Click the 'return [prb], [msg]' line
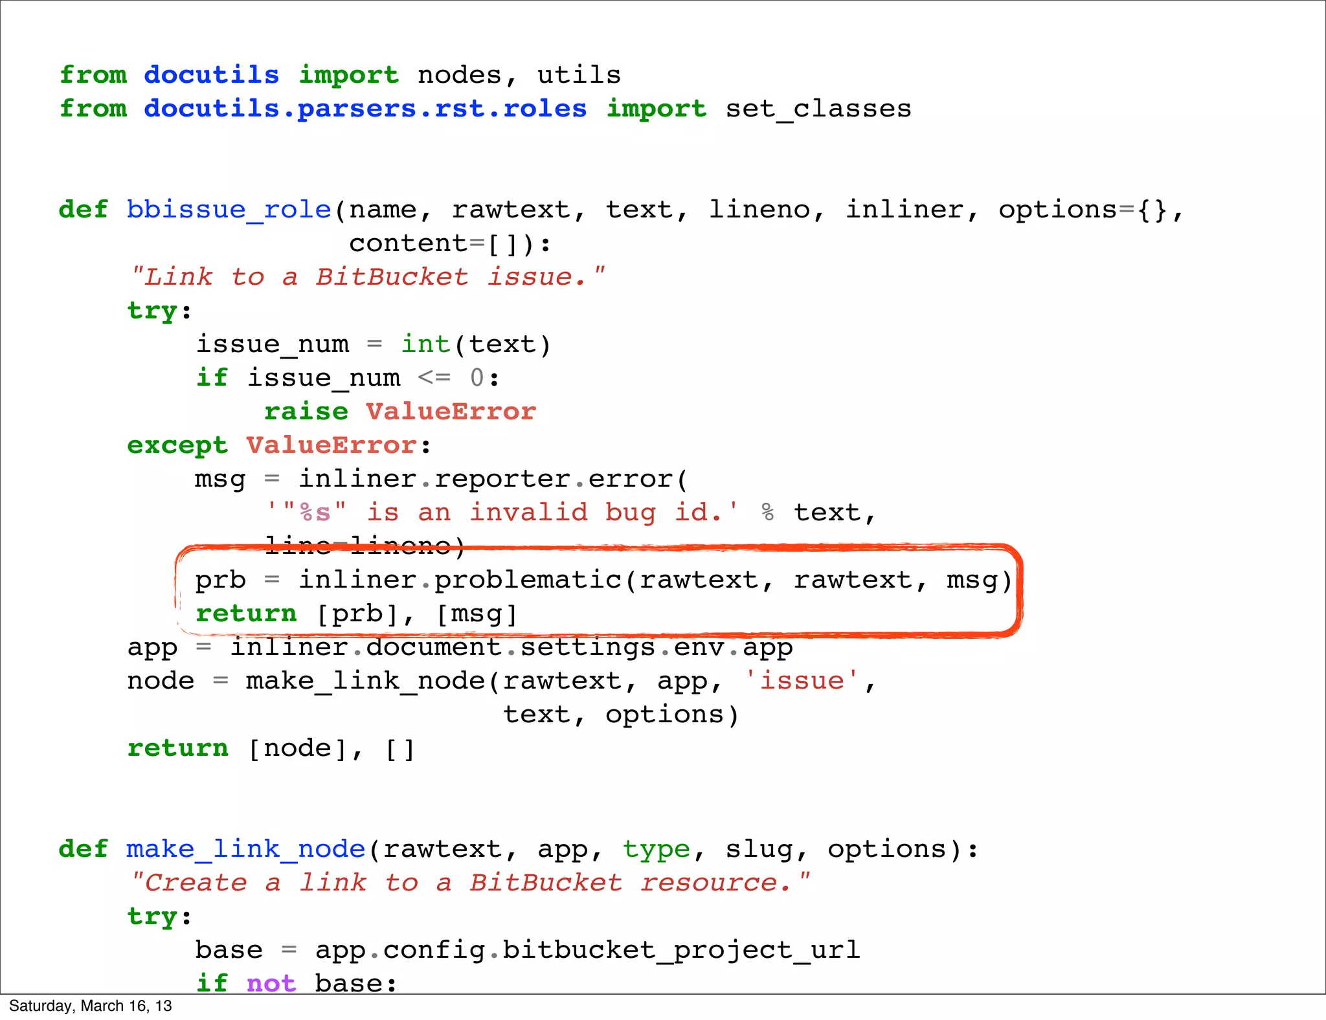This screenshot has height=1020, width=1326. 356,614
